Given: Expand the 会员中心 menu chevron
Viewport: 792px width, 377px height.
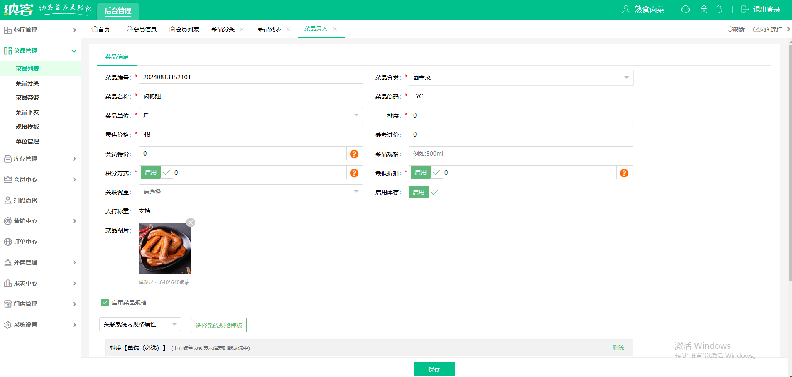Looking at the screenshot, I should (x=74, y=179).
